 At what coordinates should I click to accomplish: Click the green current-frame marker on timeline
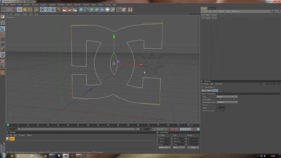8,125
